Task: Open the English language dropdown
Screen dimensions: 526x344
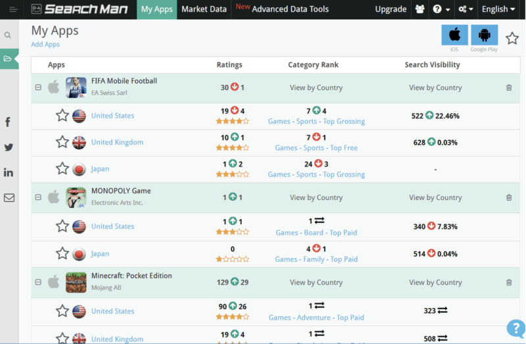Action: point(499,9)
